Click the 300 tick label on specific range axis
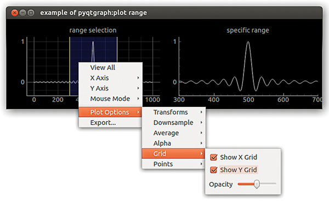329x201 pixels. [x=179, y=100]
